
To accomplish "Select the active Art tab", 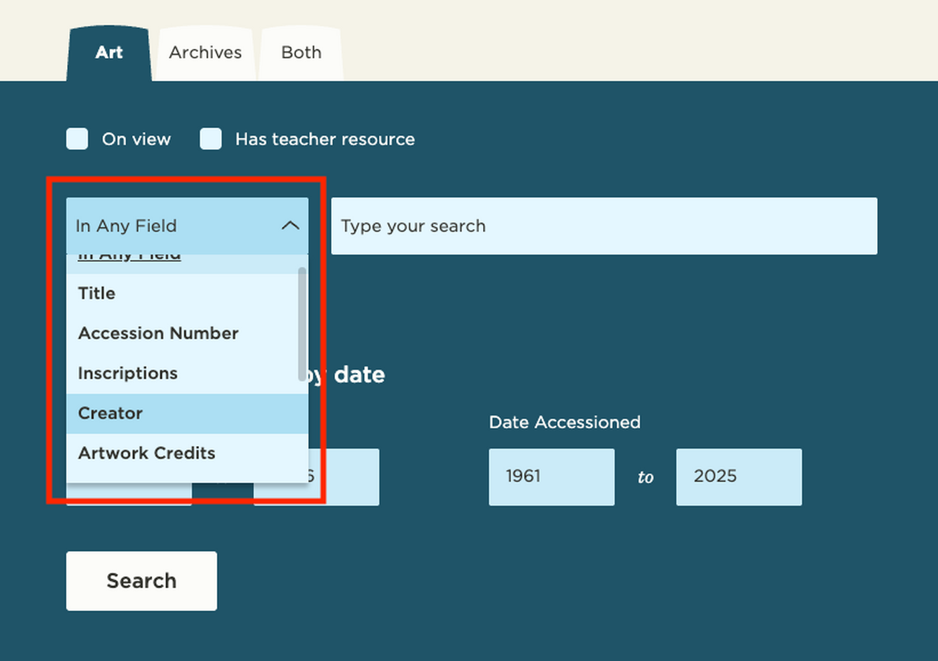I will click(109, 52).
